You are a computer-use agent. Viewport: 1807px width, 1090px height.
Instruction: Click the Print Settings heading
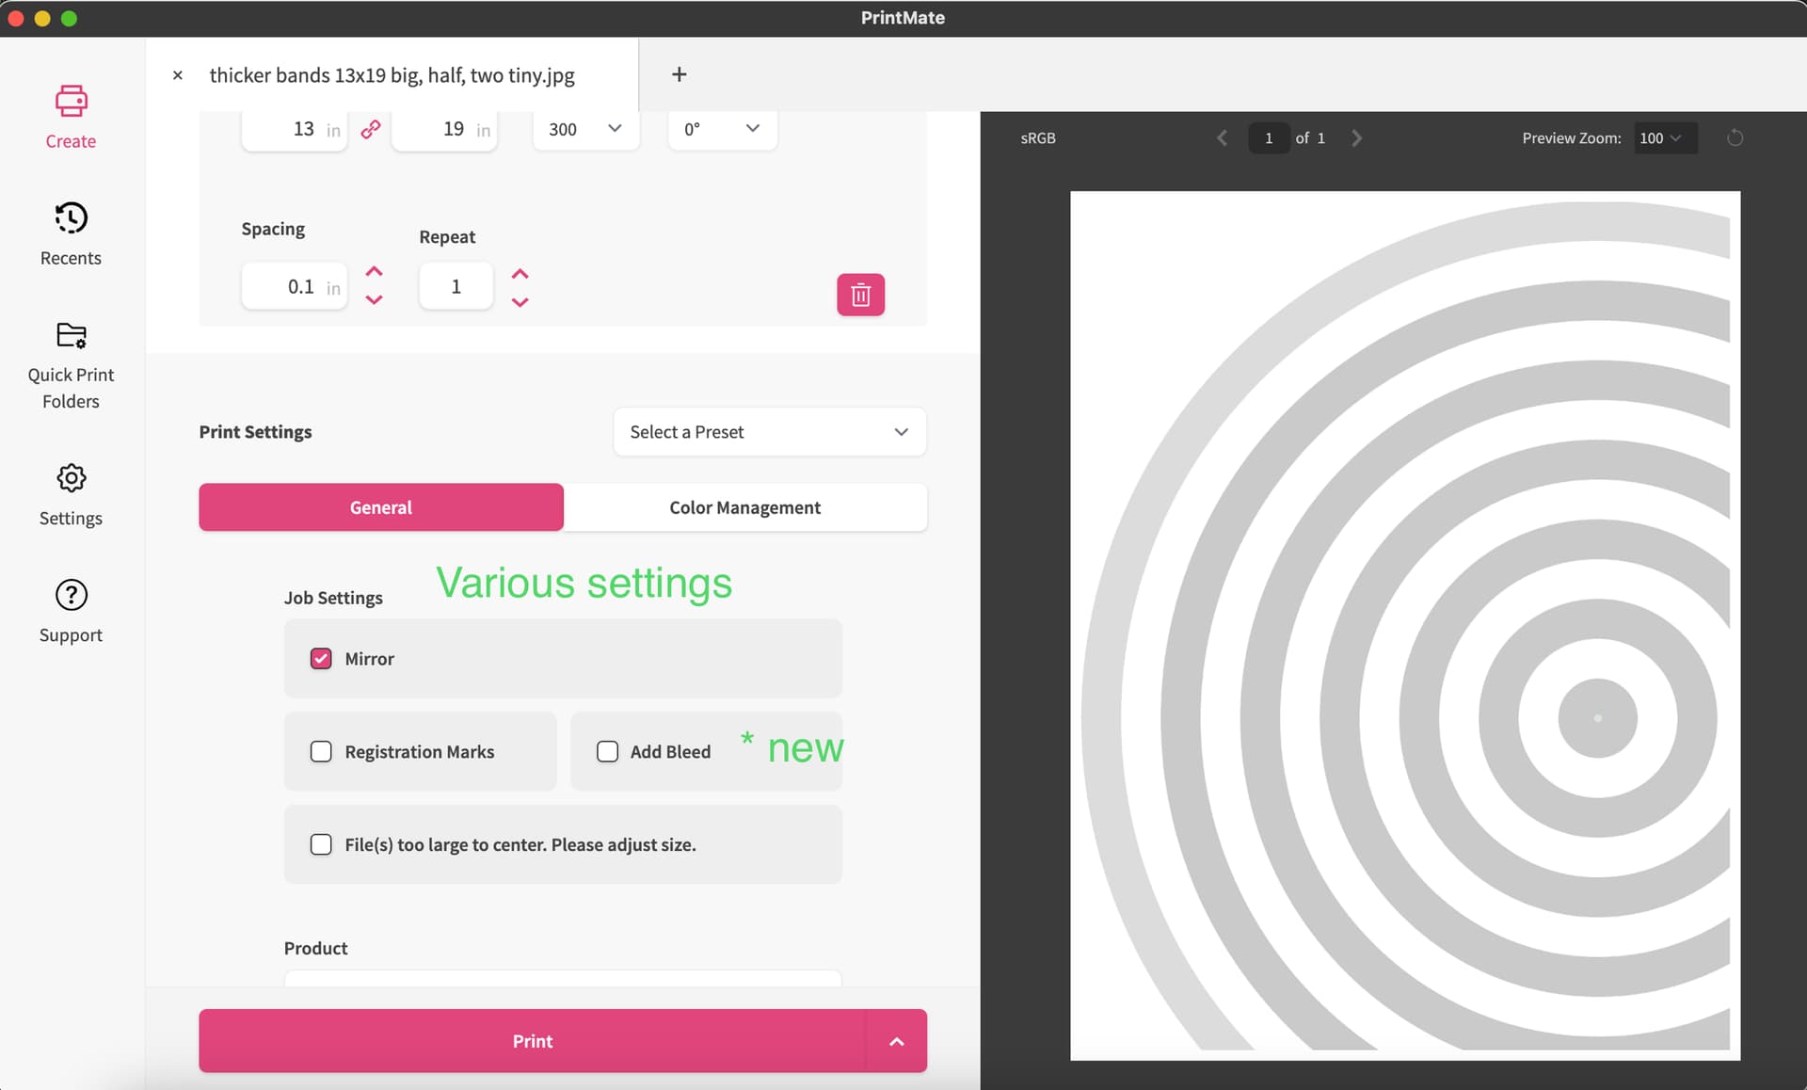pos(255,432)
